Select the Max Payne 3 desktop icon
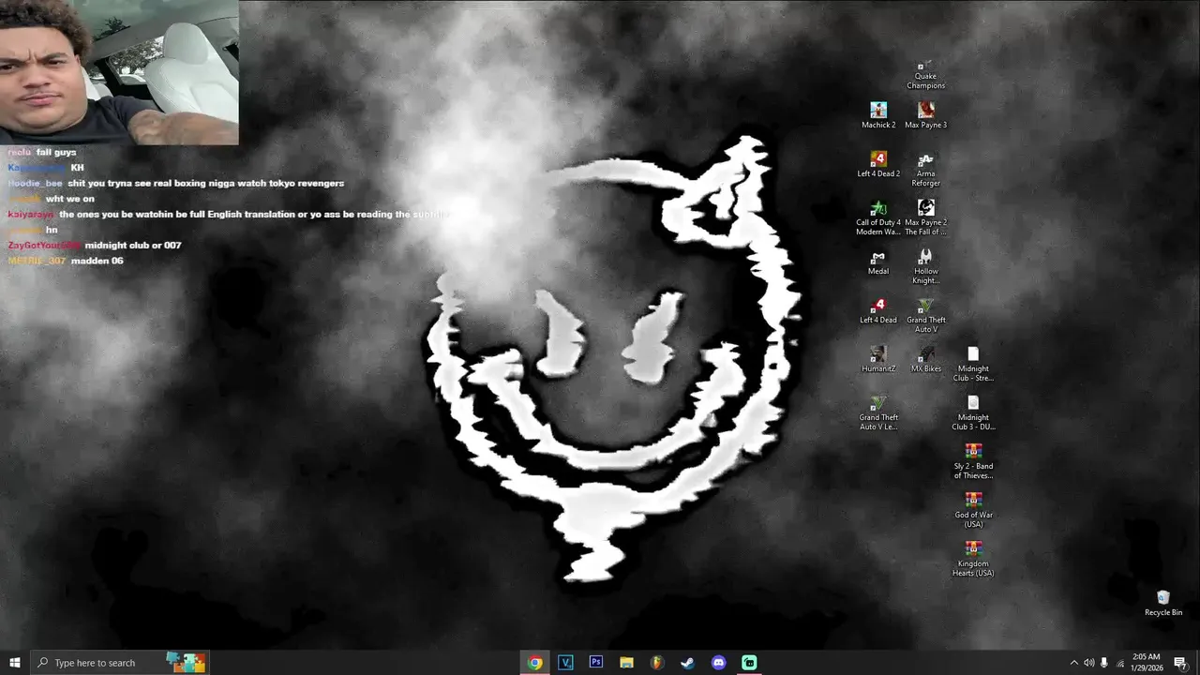The width and height of the screenshot is (1200, 675). click(x=925, y=115)
